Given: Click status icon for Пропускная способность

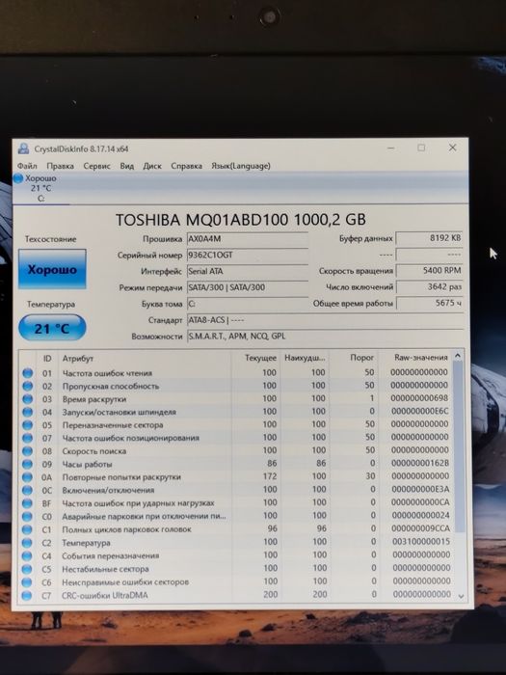Looking at the screenshot, I should pos(28,386).
